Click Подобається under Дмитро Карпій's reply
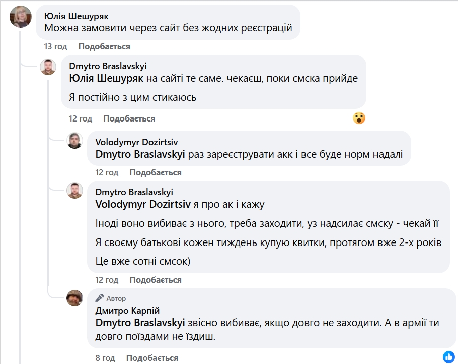 152,358
